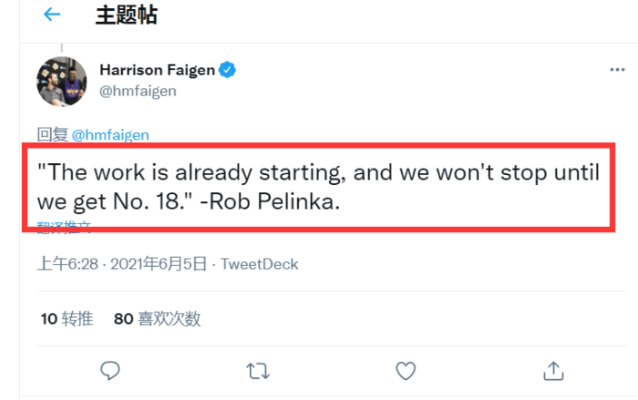The image size is (638, 400).
Task: Like the tweet with heart icon
Action: pos(405,370)
